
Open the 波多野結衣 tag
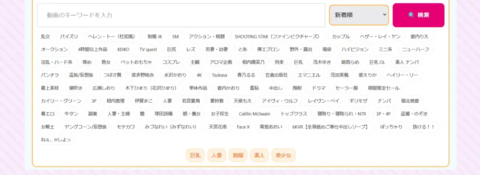[x=142, y=75]
